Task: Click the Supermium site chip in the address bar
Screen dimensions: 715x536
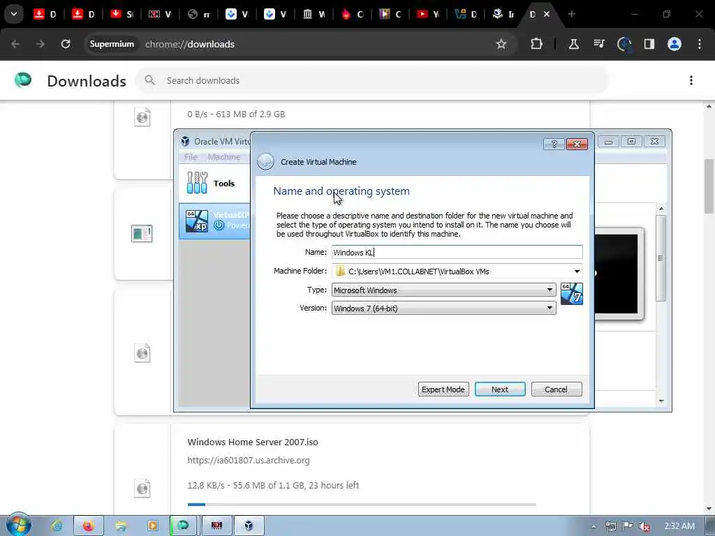Action: click(x=112, y=44)
